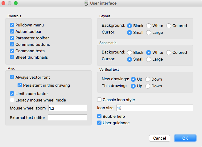Choose Colored background for Schematic
The width and height of the screenshot is (202, 147).
pos(169,52)
